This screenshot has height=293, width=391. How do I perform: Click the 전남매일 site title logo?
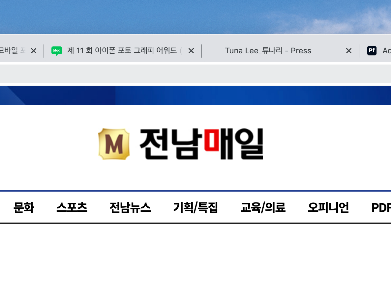tap(201, 144)
